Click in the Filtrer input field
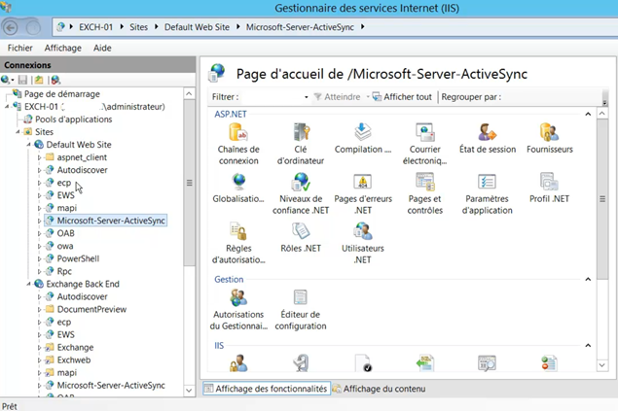 pos(273,97)
